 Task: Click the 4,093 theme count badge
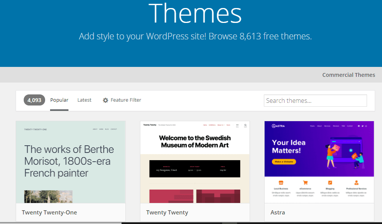[x=34, y=100]
